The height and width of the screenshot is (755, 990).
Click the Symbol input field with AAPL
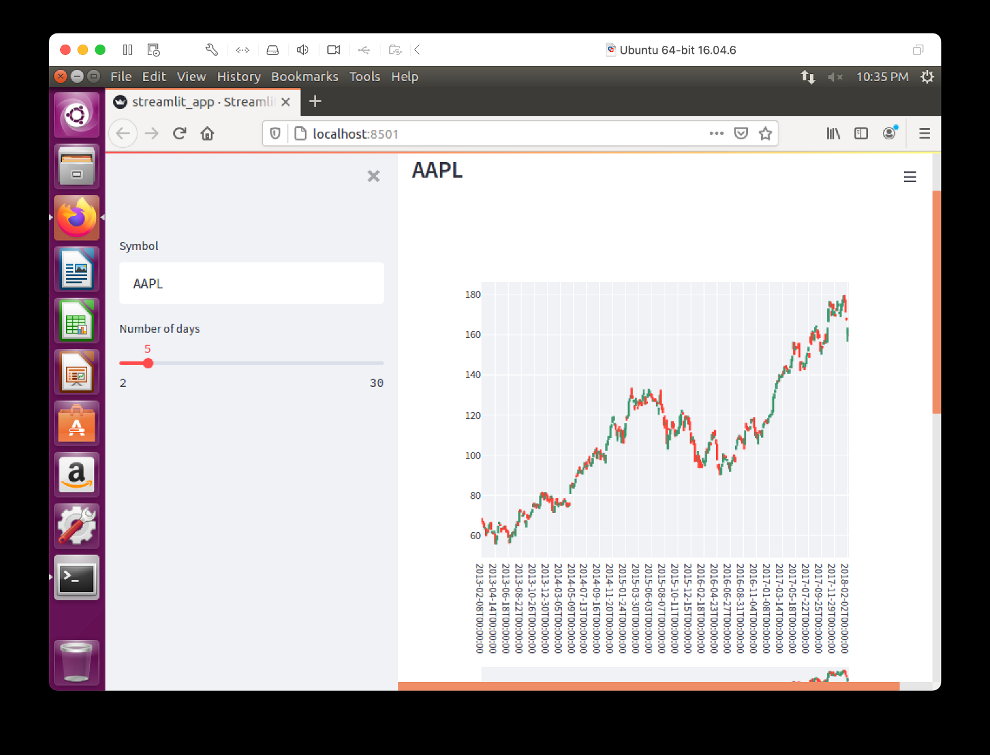[x=252, y=283]
